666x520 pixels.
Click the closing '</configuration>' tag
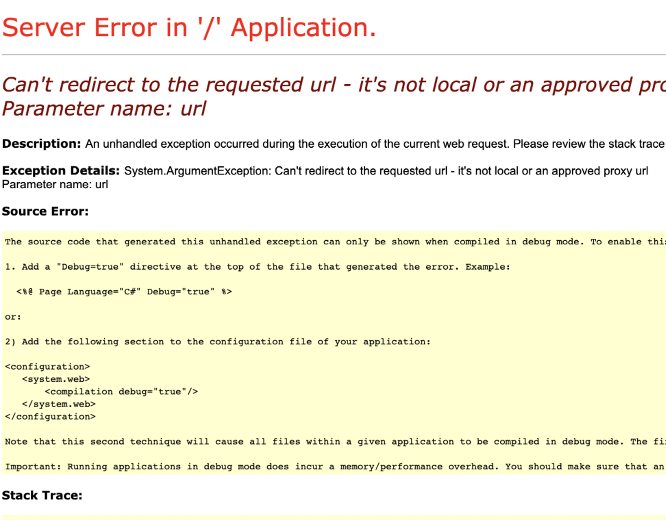[x=50, y=416]
